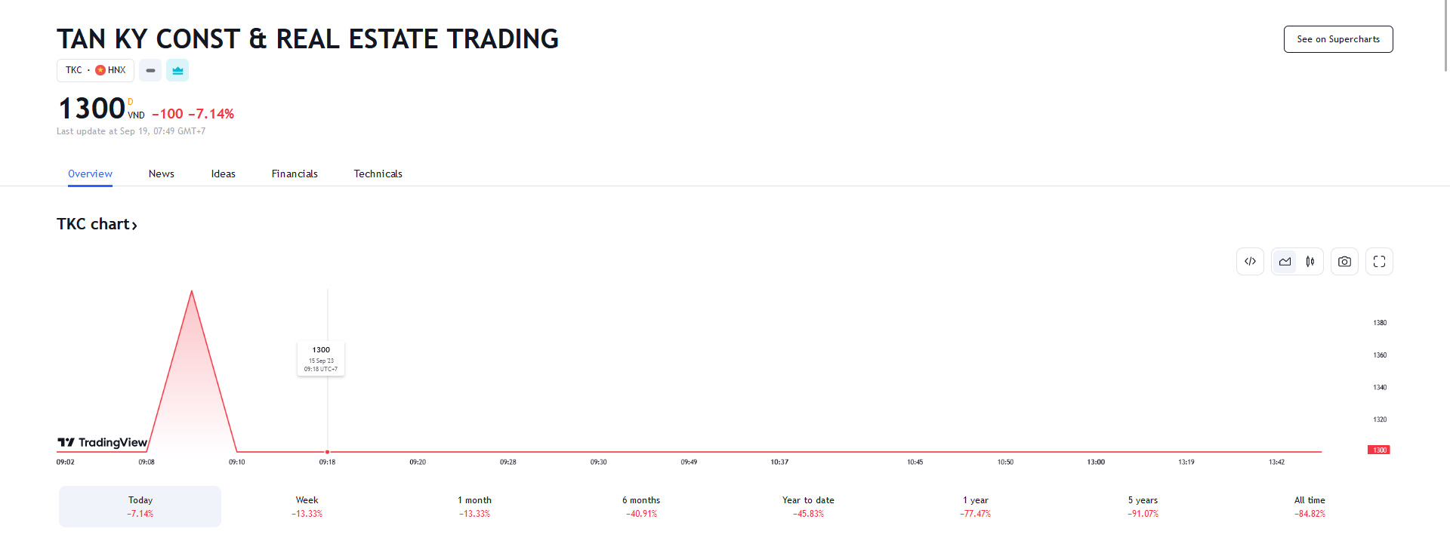Click the chart tooltip showing 1300
The height and width of the screenshot is (550, 1450).
320,358
